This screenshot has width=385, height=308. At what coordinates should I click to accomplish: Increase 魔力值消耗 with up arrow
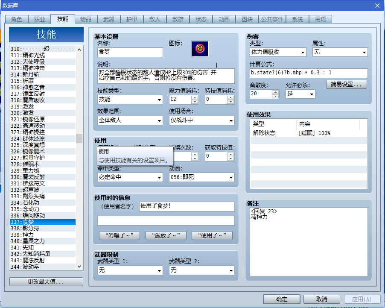(195, 97)
